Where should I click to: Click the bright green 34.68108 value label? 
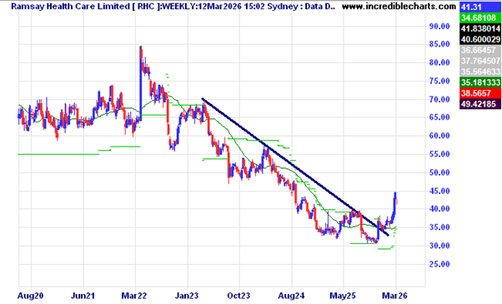(480, 17)
